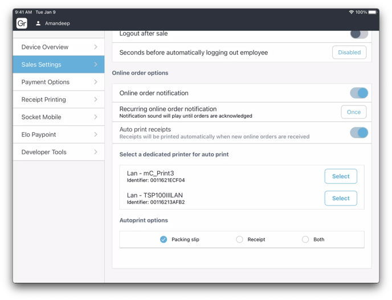This screenshot has width=392, height=300.
Task: Choose the Both autoprint option
Action: pyautogui.click(x=305, y=240)
